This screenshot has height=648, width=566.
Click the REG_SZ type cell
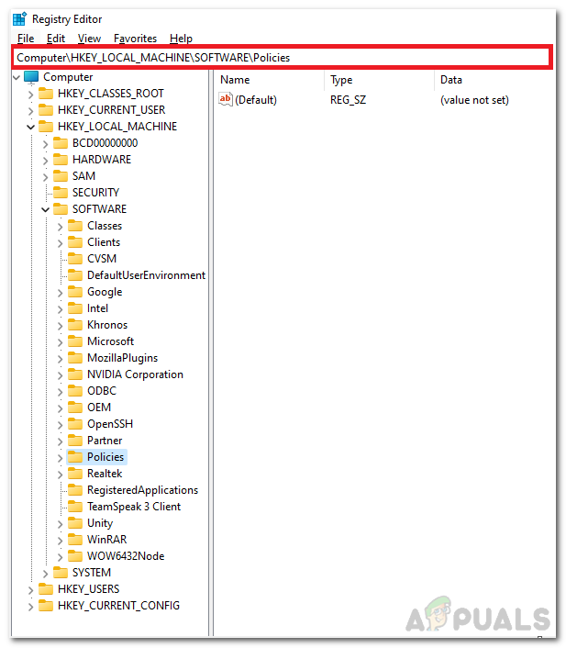pos(348,100)
